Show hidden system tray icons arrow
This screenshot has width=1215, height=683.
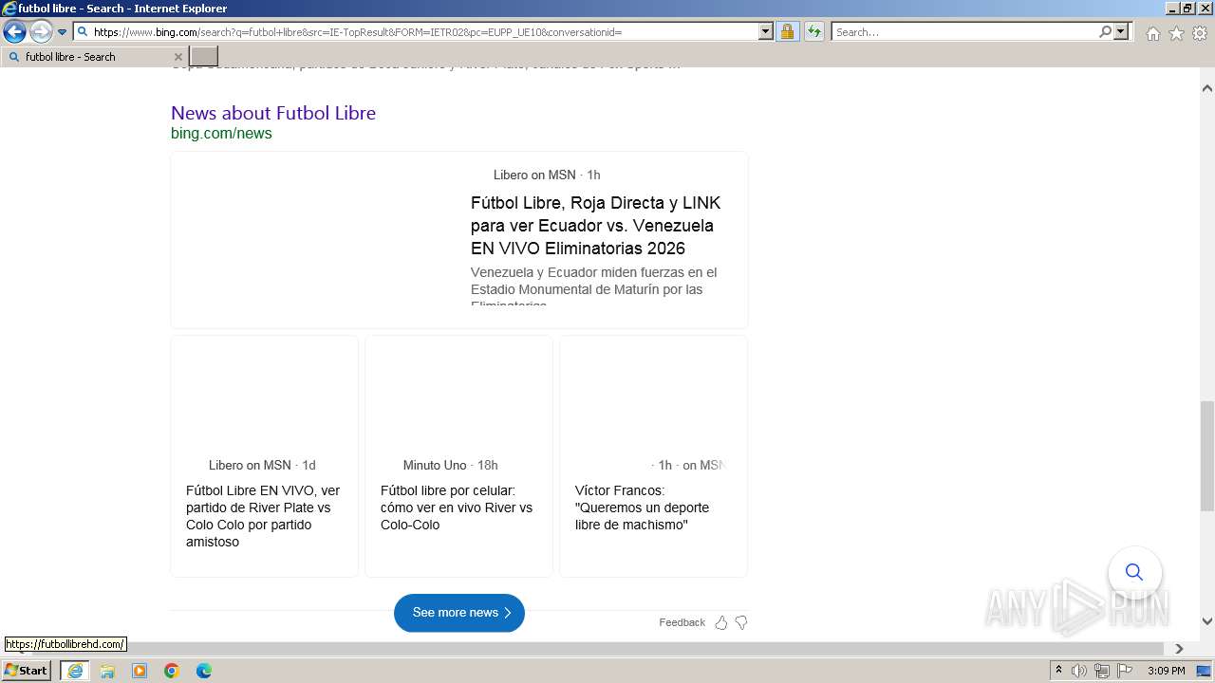click(1059, 671)
